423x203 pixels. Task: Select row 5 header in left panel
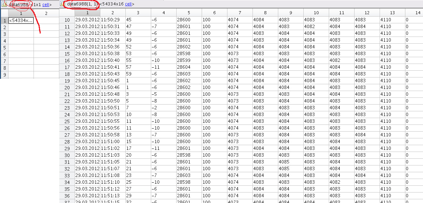[x=4, y=48]
